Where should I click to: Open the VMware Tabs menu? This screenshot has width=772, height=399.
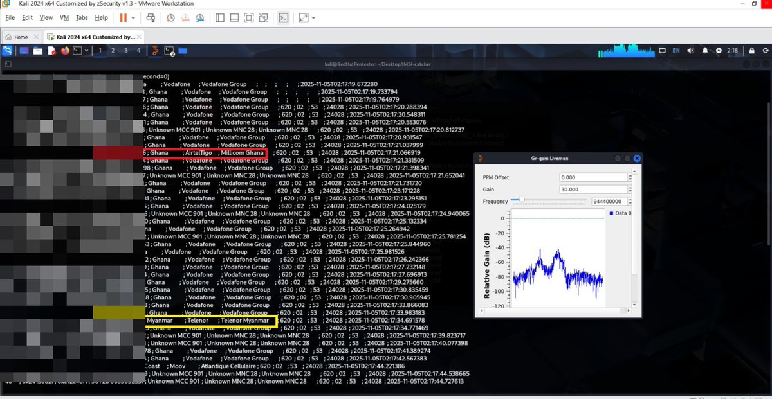coord(82,17)
